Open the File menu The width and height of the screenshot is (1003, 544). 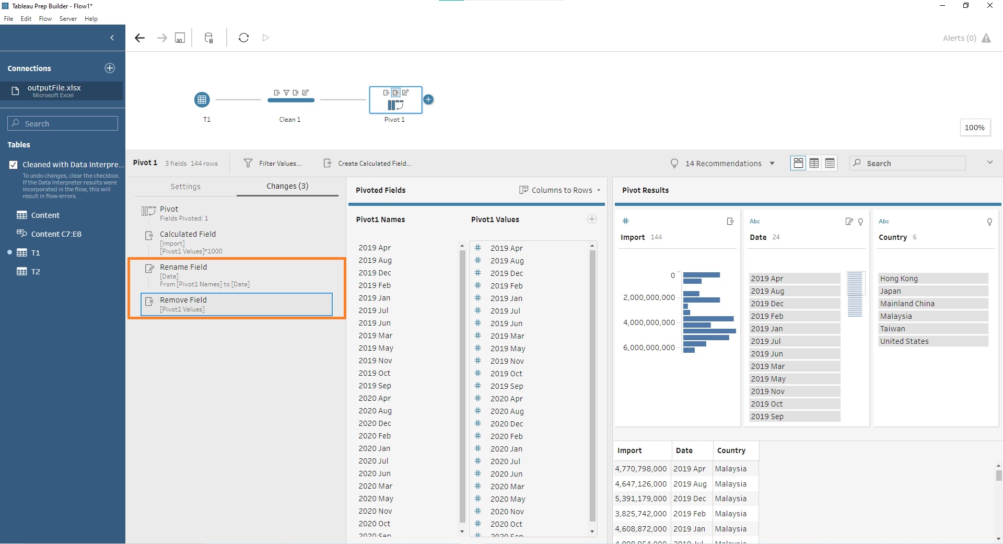(x=8, y=19)
